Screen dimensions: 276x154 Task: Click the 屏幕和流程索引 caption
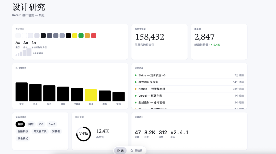(x=144, y=45)
